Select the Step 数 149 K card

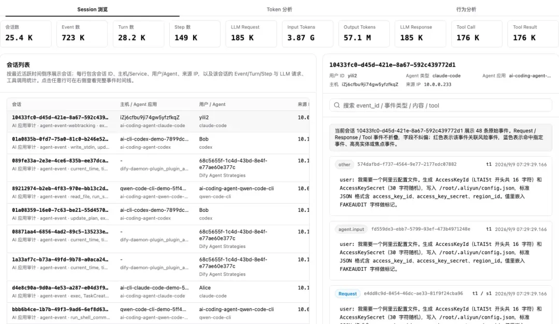click(x=195, y=34)
